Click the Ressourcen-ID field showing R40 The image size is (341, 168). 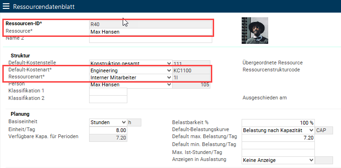tap(151, 24)
